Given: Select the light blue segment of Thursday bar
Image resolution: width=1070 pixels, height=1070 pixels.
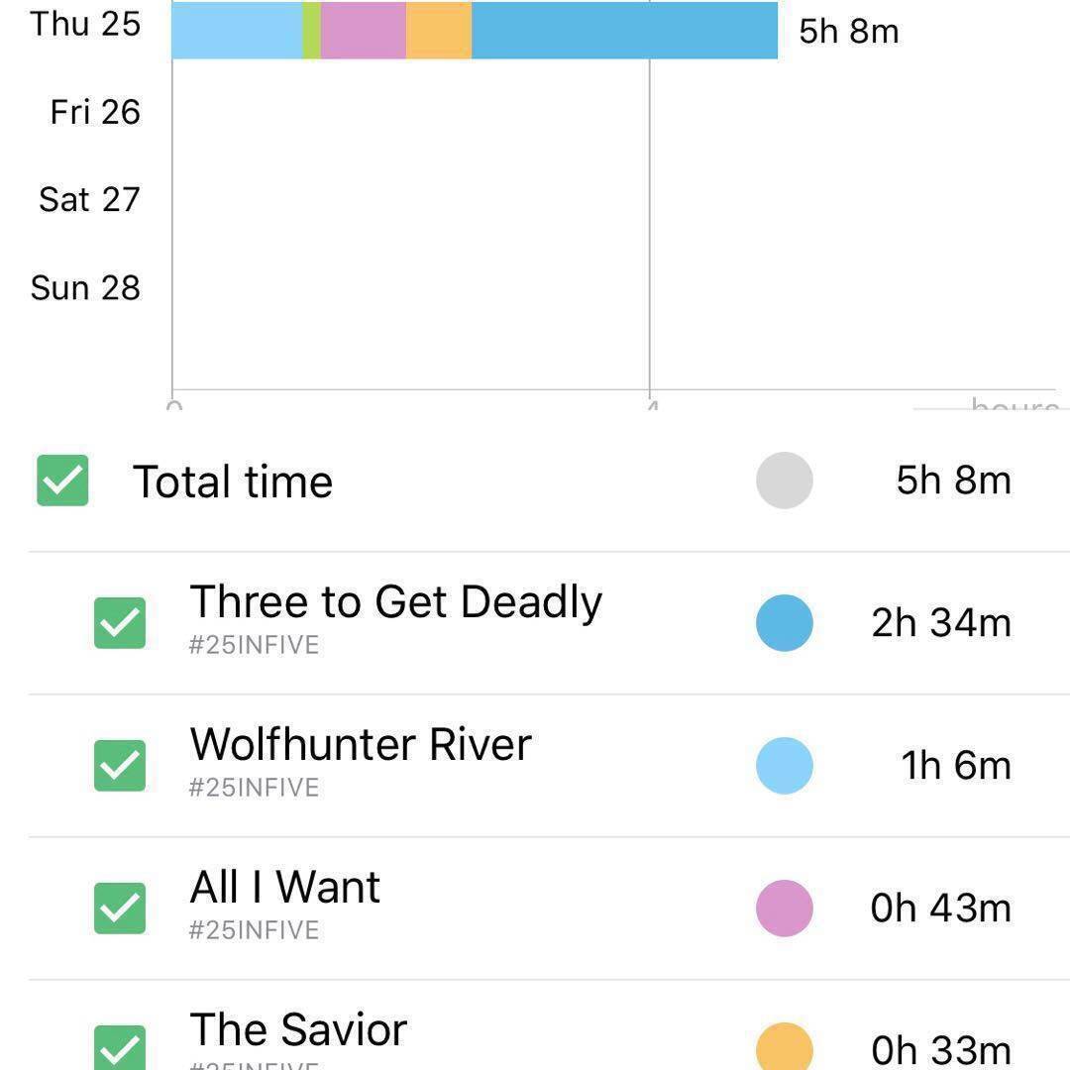Looking at the screenshot, I should tap(237, 30).
